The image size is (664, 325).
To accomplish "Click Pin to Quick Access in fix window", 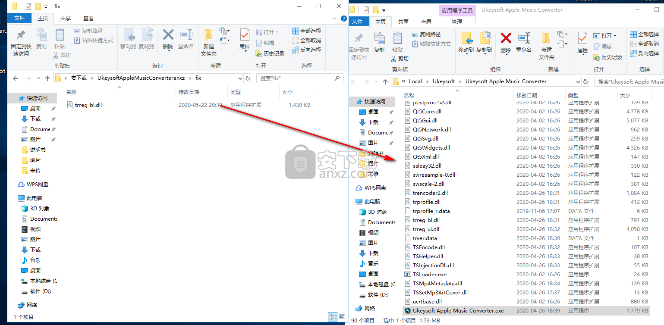I will (21, 43).
